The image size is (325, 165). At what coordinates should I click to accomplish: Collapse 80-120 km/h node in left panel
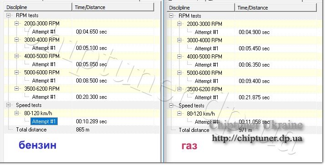click(x=16, y=113)
